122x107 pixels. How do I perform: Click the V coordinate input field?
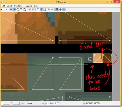(16, 103)
